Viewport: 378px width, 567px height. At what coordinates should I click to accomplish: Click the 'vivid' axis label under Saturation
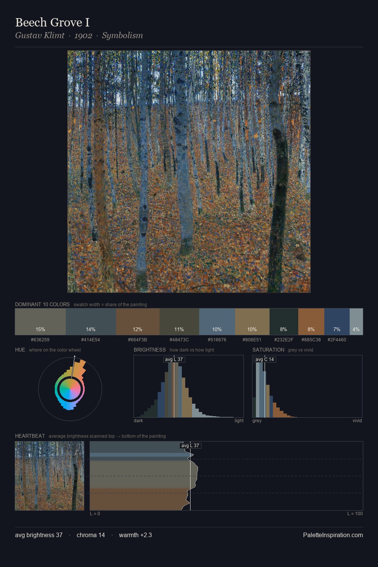[x=357, y=421]
